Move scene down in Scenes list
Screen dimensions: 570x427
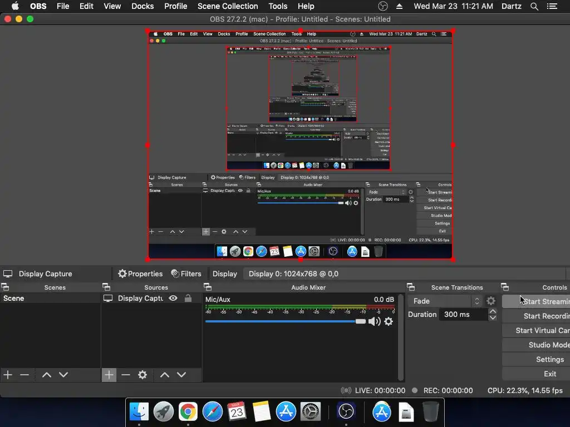[63, 375]
